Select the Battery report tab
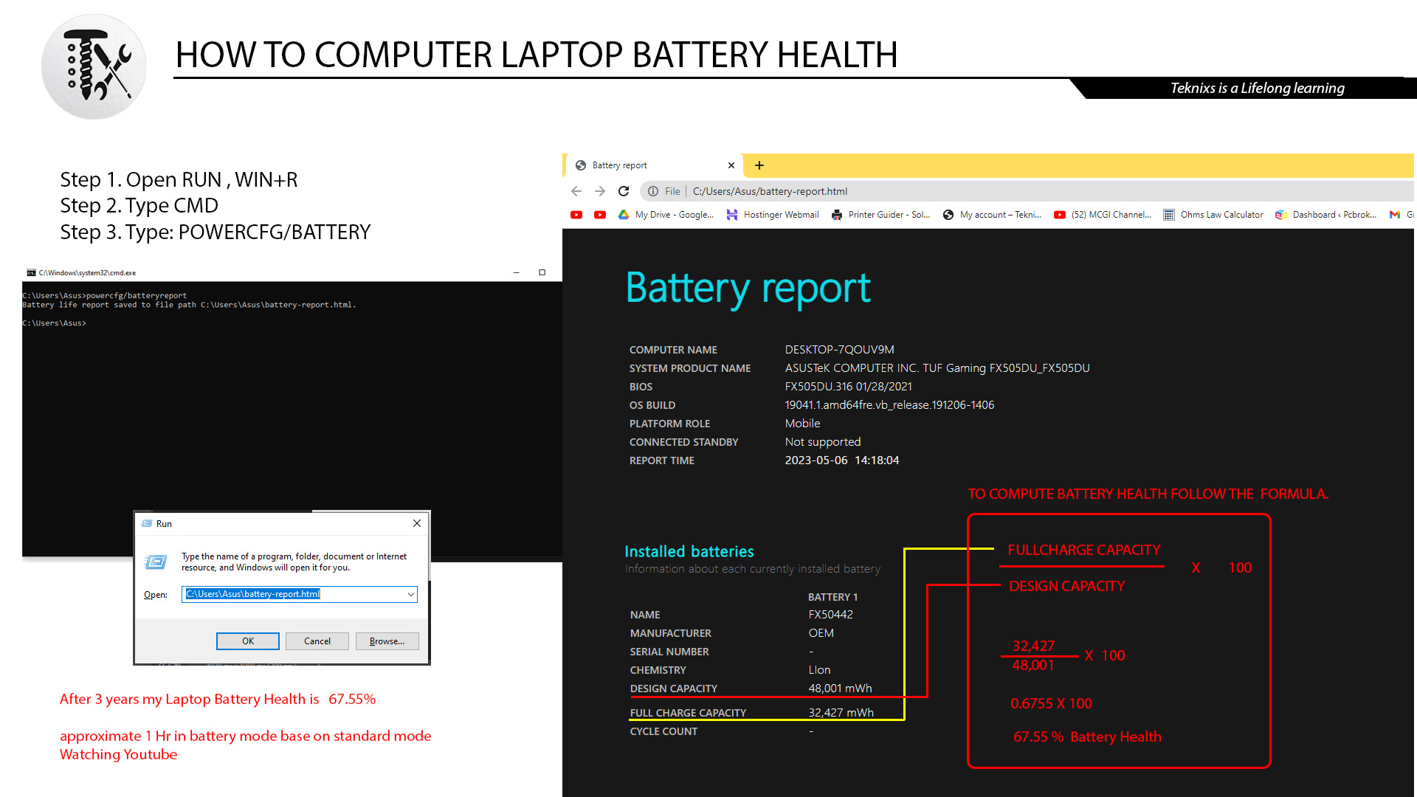Image resolution: width=1417 pixels, height=797 pixels. point(654,165)
